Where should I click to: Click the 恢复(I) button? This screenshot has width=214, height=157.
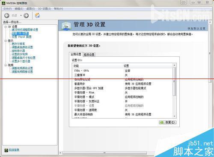click(x=168, y=122)
